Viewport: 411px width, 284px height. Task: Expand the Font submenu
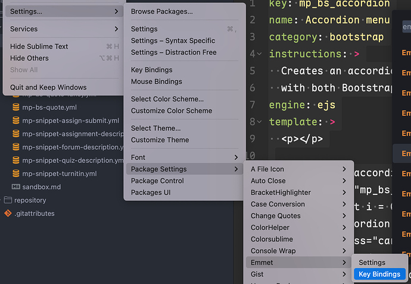[x=185, y=157]
